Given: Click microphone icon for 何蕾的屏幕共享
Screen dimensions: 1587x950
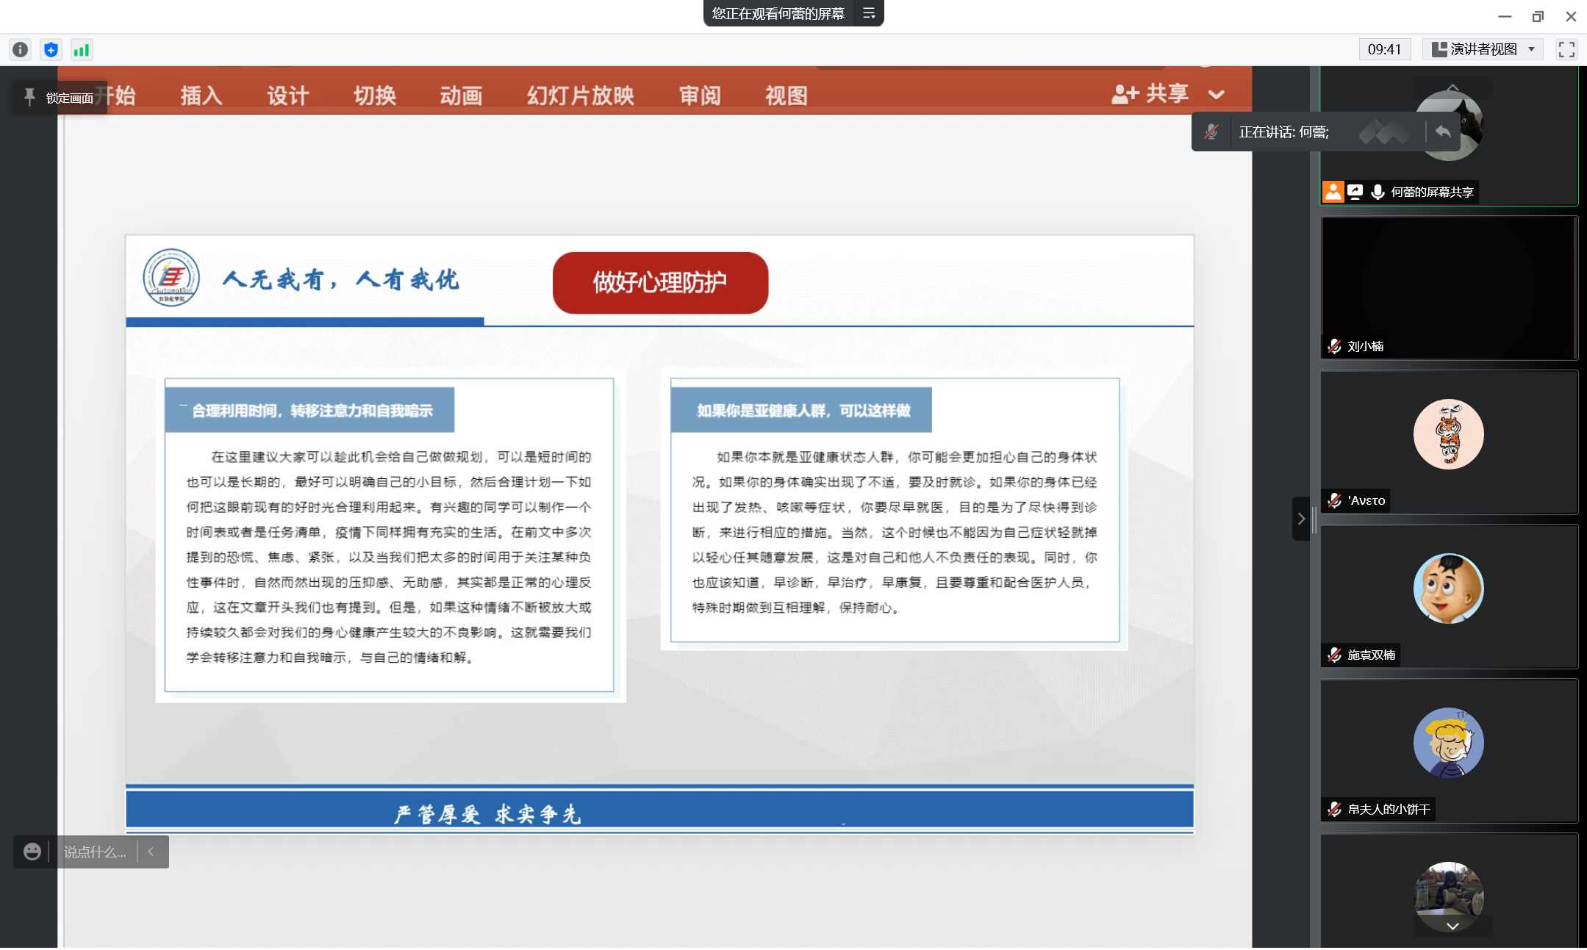Looking at the screenshot, I should coord(1378,192).
